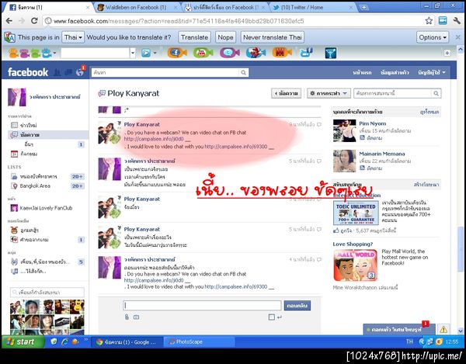Expand the toolbar characters icon dropdown
The width and height of the screenshot is (466, 364).
[54, 53]
